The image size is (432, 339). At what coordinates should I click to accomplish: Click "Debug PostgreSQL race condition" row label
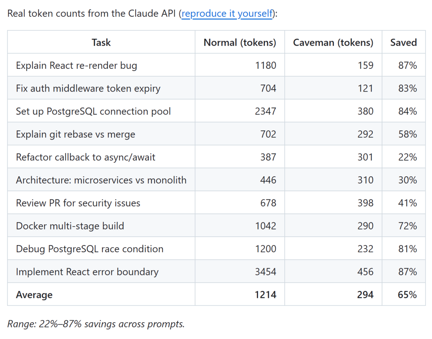(x=90, y=249)
